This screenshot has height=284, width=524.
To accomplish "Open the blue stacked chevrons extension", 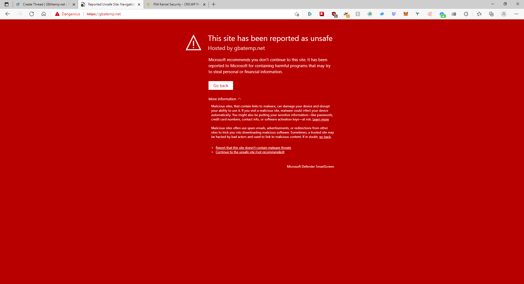I will 394,14.
